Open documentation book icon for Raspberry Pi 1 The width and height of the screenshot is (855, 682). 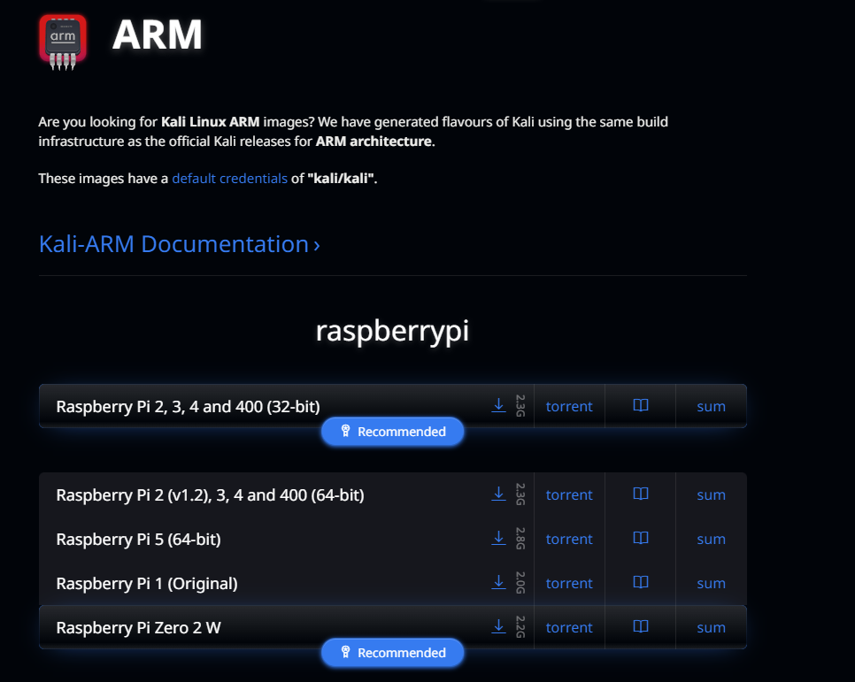coord(641,582)
